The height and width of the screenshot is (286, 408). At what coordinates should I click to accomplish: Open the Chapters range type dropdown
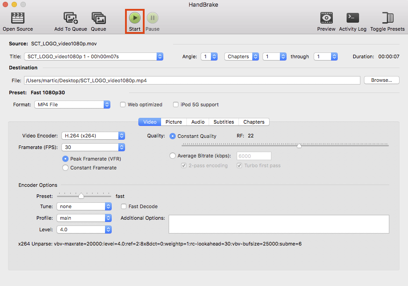(242, 56)
